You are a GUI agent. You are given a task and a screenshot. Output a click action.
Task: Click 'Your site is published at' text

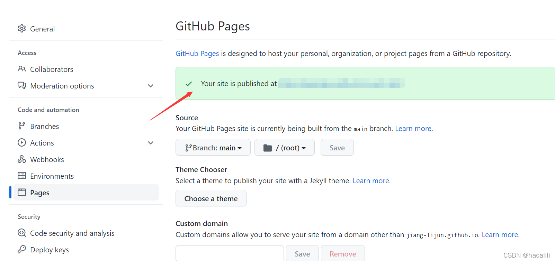click(239, 84)
